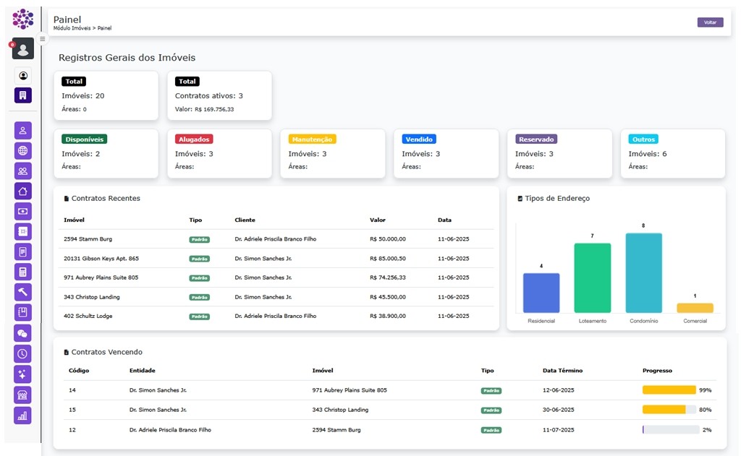741x456 pixels.
Task: Select the 2594 Stamm Burg recent contract row
Action: click(x=276, y=239)
